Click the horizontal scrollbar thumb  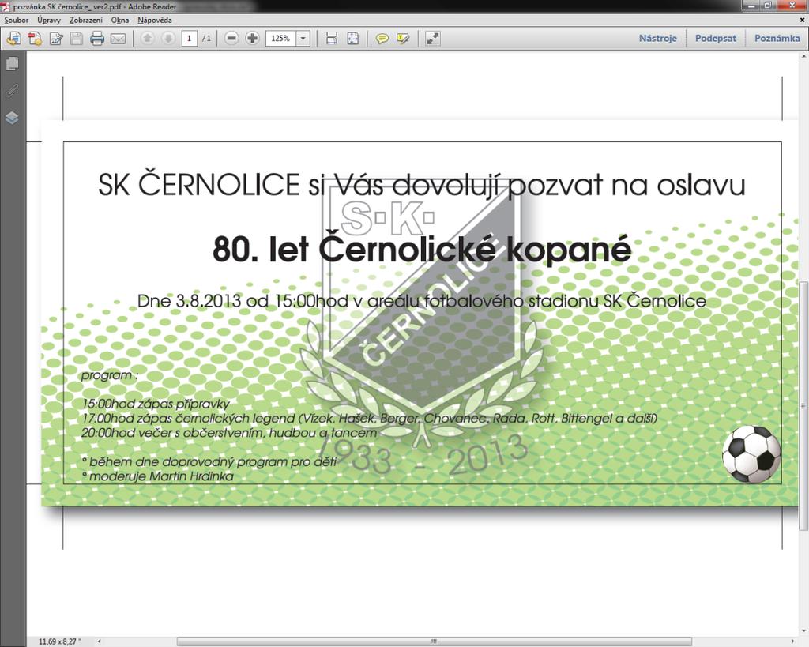tap(434, 641)
